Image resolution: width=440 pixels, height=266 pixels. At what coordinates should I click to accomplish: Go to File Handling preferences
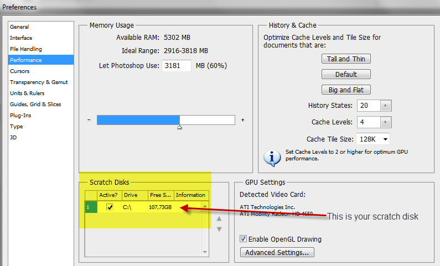[x=25, y=49]
